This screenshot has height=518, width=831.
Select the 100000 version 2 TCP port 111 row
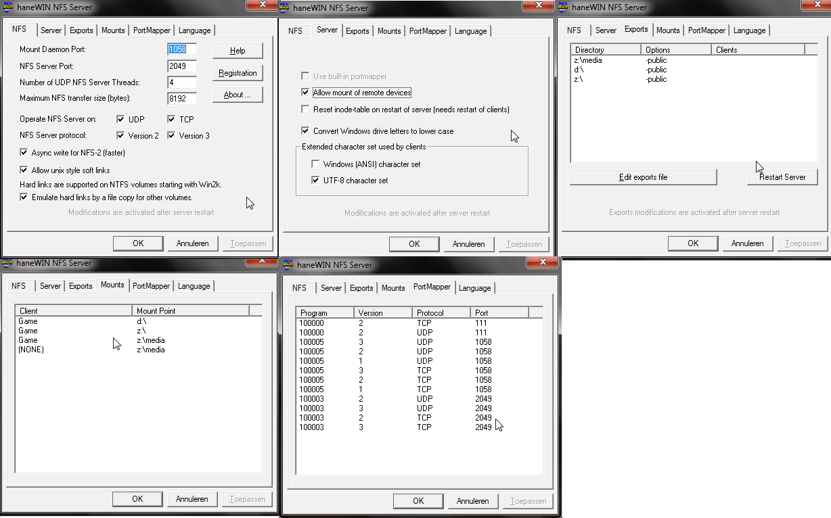[420, 323]
